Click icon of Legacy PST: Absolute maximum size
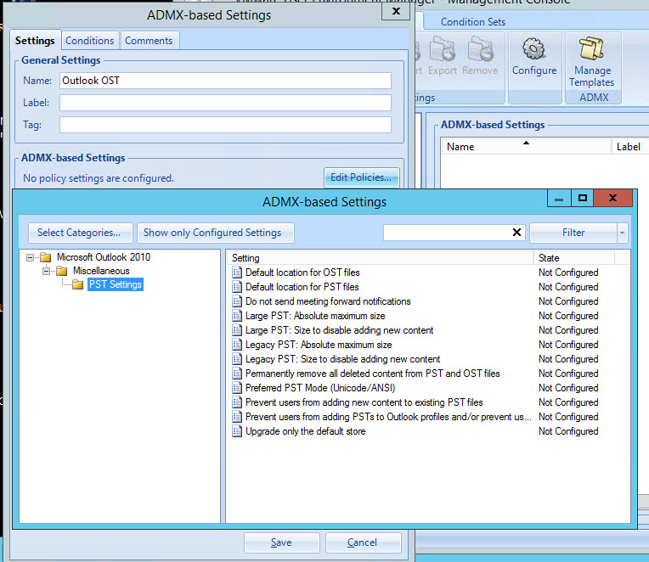649x562 pixels. 237,345
